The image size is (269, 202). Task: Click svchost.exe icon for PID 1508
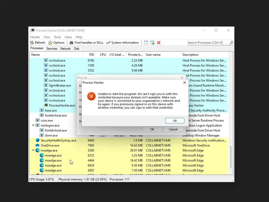pyautogui.click(x=46, y=65)
